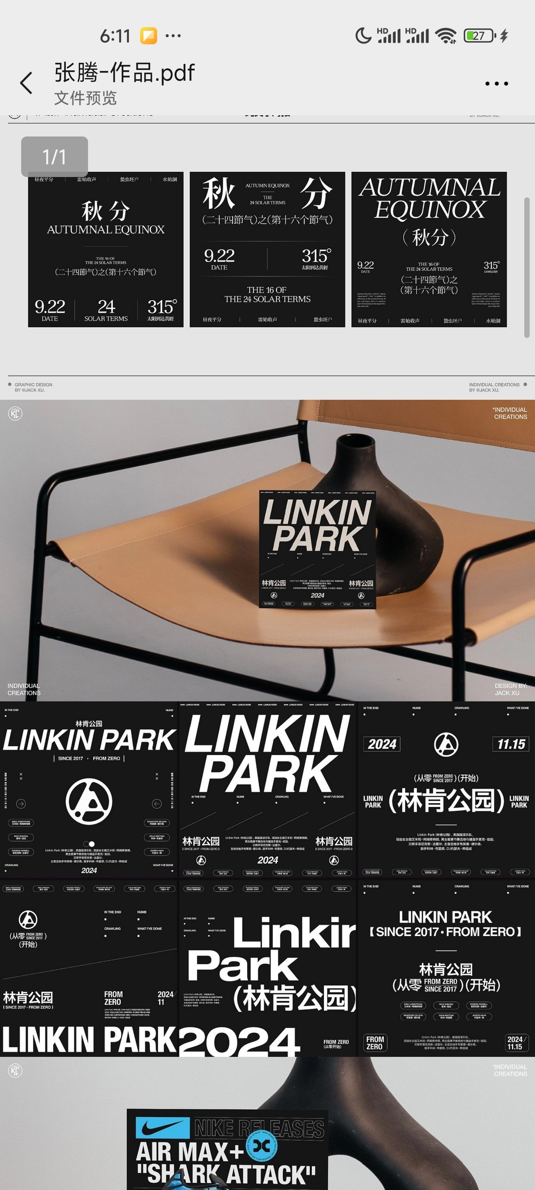Tap INDIVIDUAL CREATIONS caption at photo's bottom left
Viewport: 535px width, 1190px height.
24,689
